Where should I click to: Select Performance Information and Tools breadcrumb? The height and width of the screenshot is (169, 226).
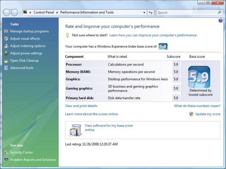(87, 12)
